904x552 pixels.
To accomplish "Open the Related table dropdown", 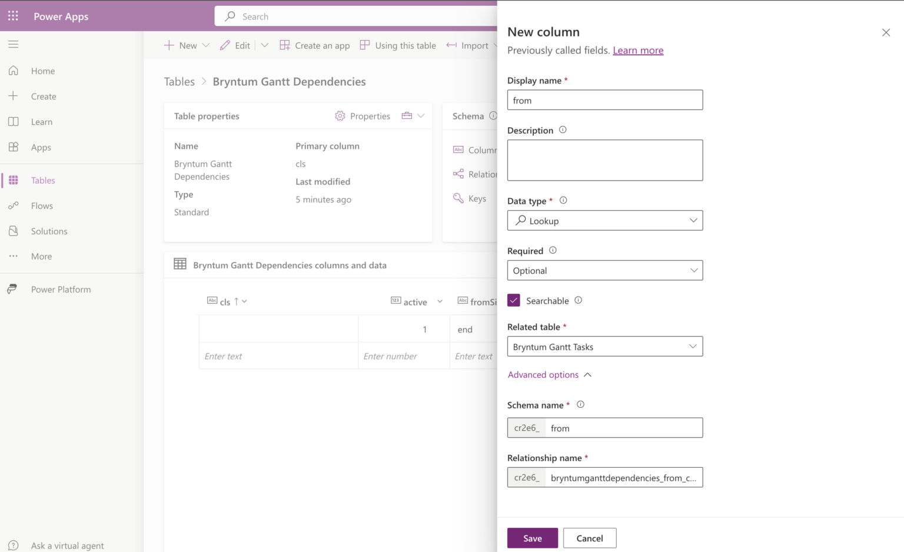I will tap(604, 347).
